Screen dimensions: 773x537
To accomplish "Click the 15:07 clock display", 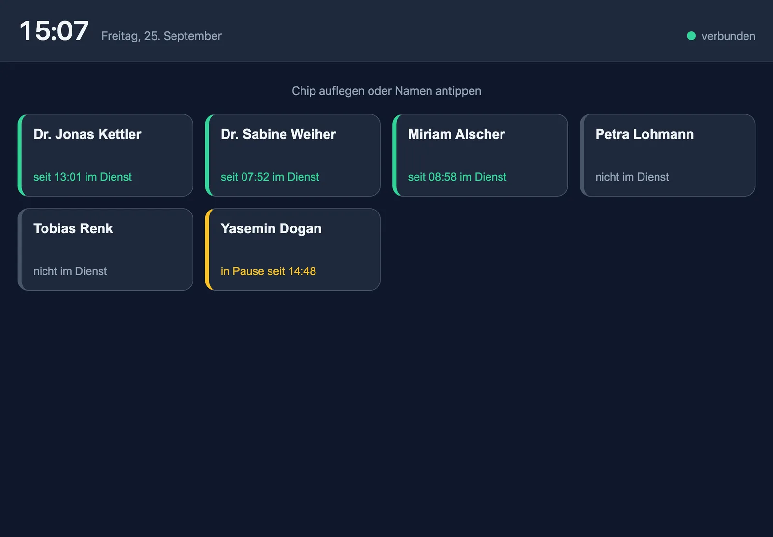I will pyautogui.click(x=54, y=31).
